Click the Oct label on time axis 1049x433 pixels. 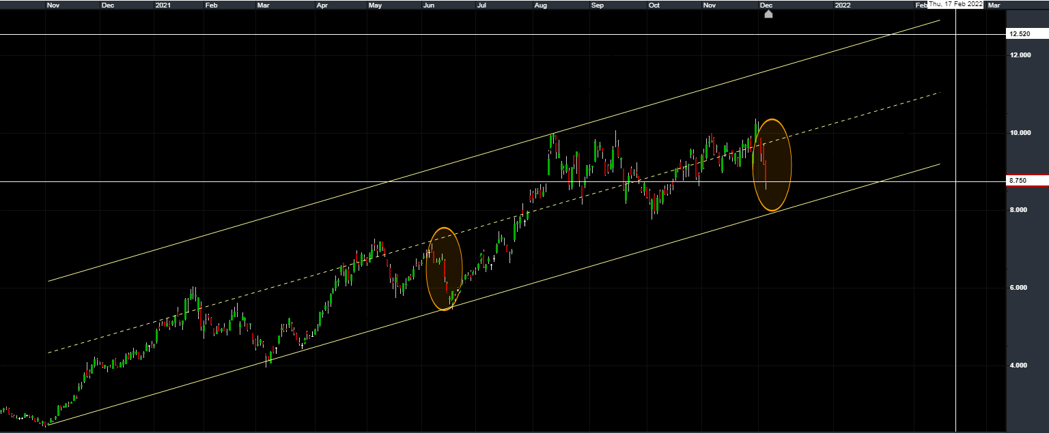tap(654, 5)
